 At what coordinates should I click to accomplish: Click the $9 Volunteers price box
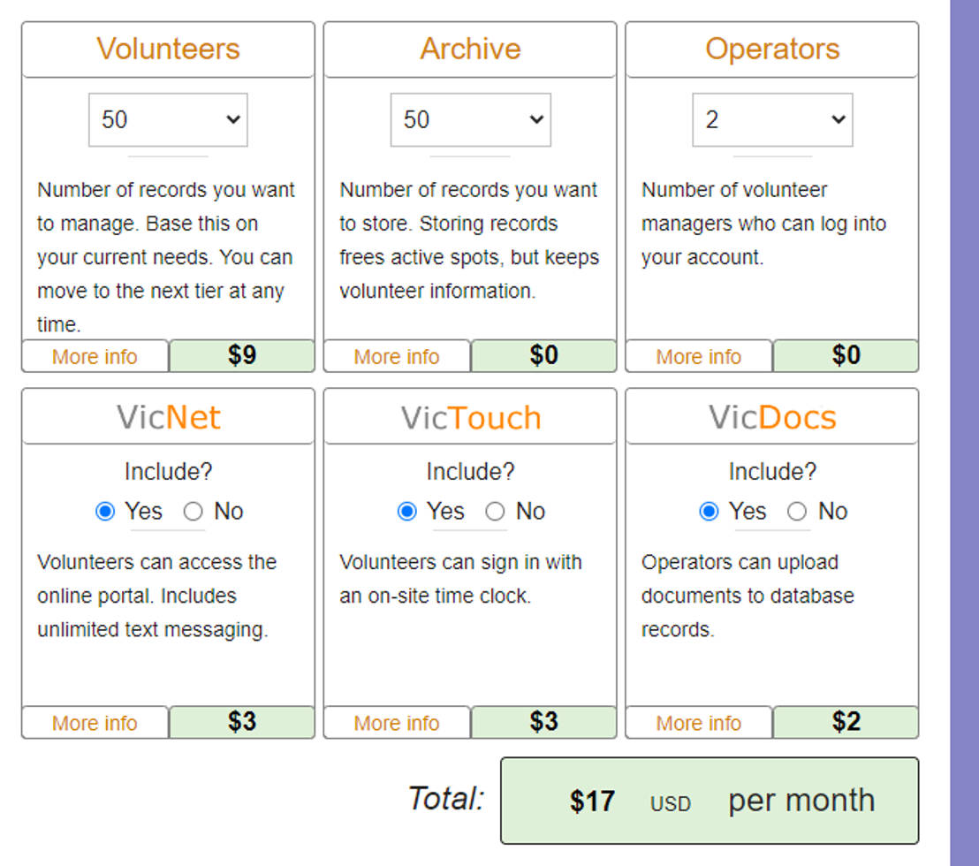[242, 356]
